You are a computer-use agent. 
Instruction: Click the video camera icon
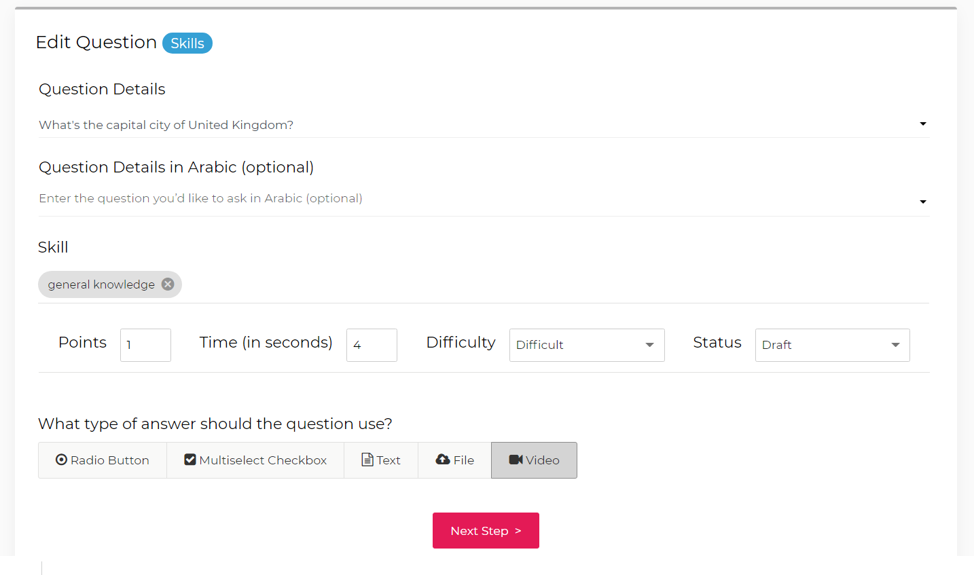[x=516, y=460]
